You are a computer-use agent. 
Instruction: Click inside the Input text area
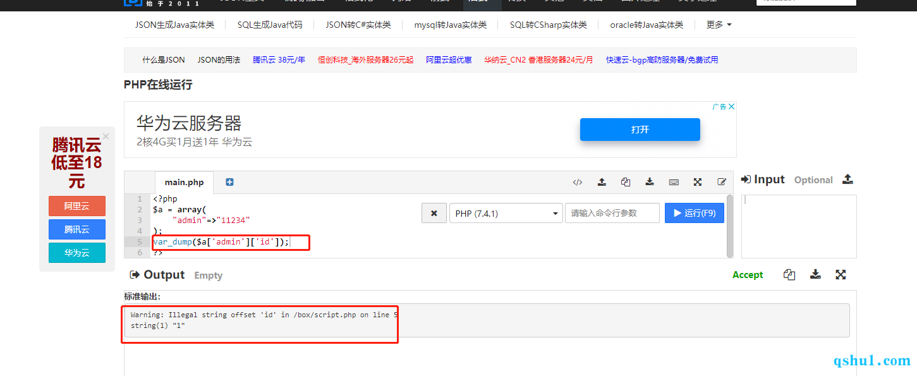(799, 226)
